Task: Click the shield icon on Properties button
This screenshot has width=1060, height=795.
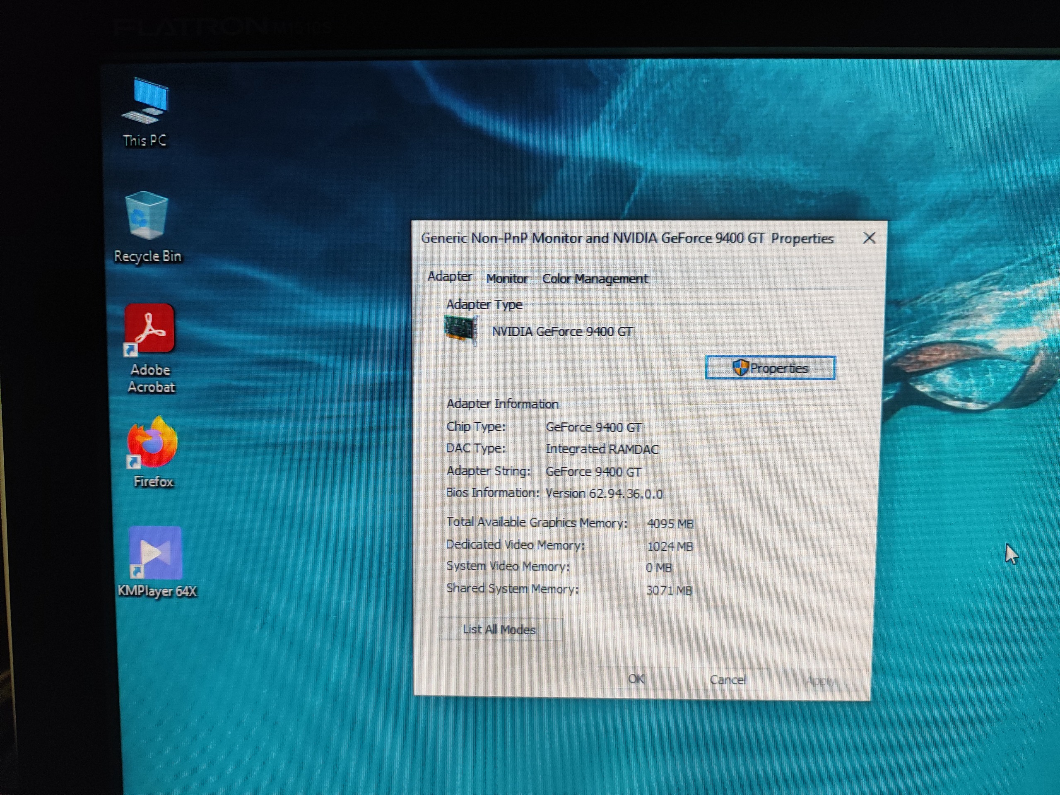Action: [x=740, y=368]
